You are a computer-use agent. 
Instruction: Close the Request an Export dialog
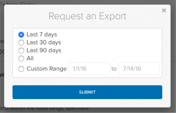(x=164, y=10)
